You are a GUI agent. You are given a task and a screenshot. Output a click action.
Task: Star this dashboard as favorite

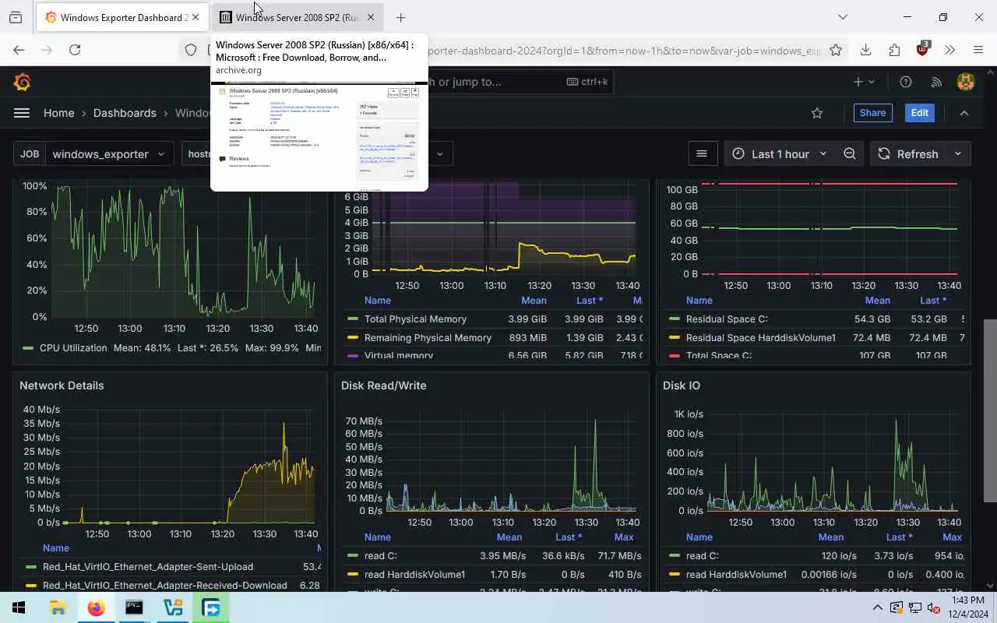tap(817, 113)
